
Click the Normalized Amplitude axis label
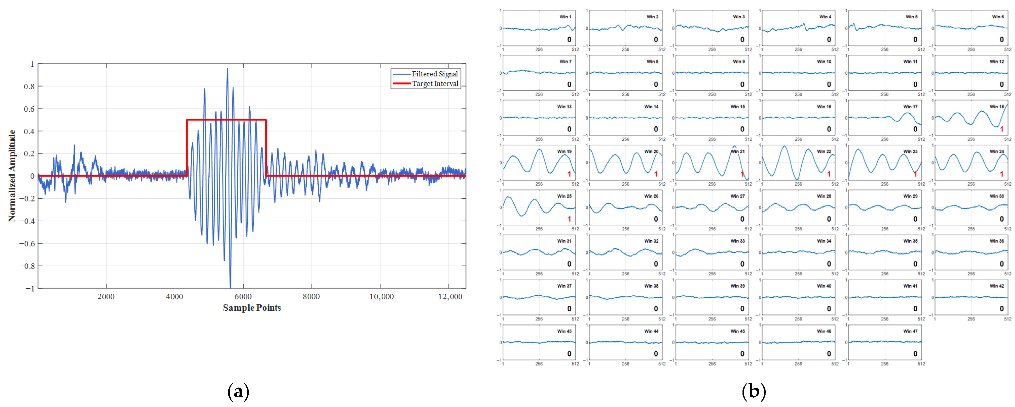pos(12,176)
